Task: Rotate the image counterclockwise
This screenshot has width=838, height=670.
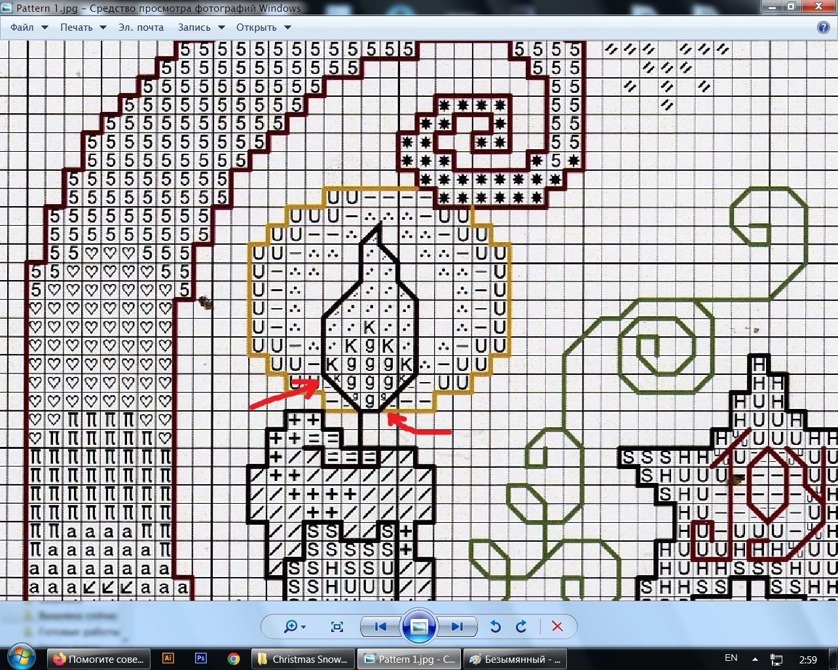Action: [496, 627]
